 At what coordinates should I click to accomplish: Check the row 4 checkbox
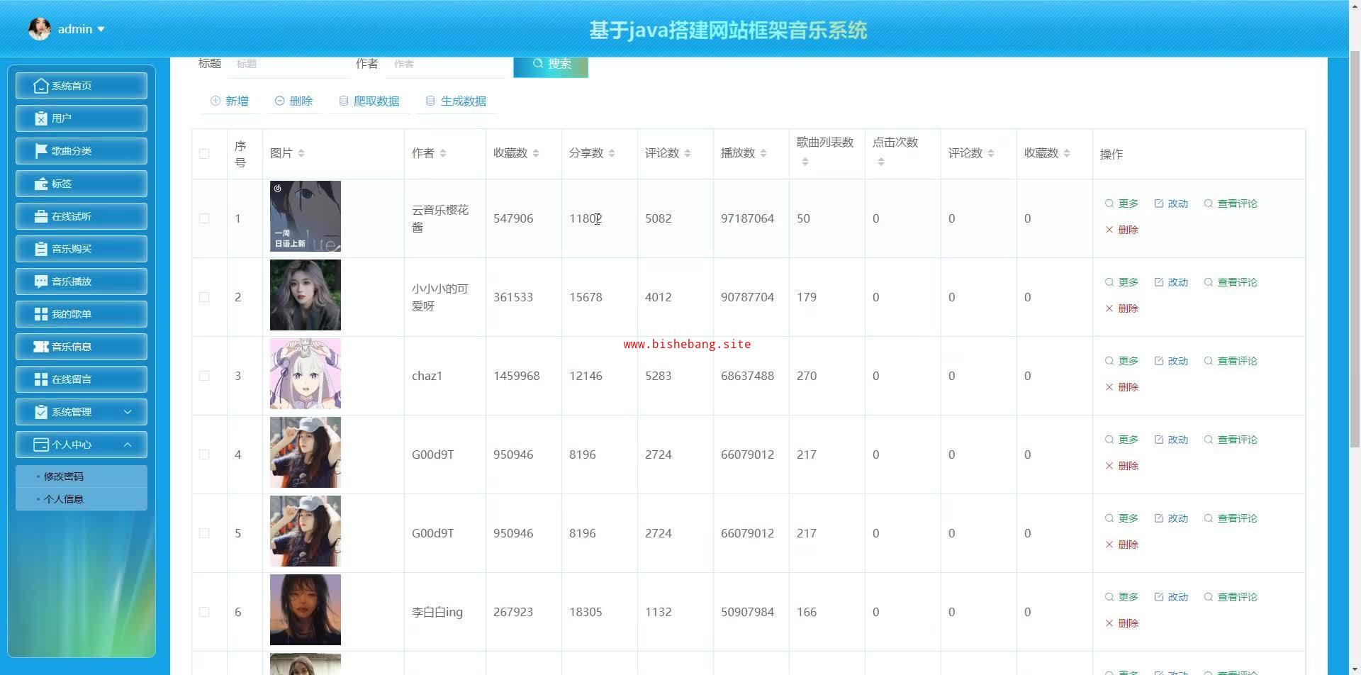204,454
